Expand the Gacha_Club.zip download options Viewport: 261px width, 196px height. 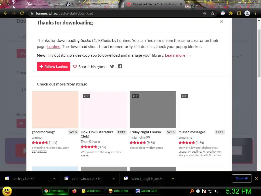click(54, 179)
